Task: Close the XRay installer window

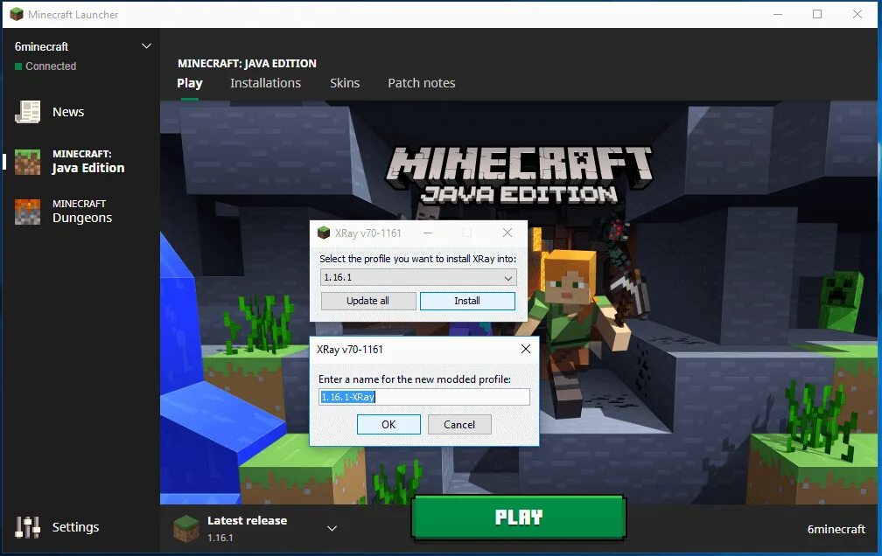Action: coord(507,233)
